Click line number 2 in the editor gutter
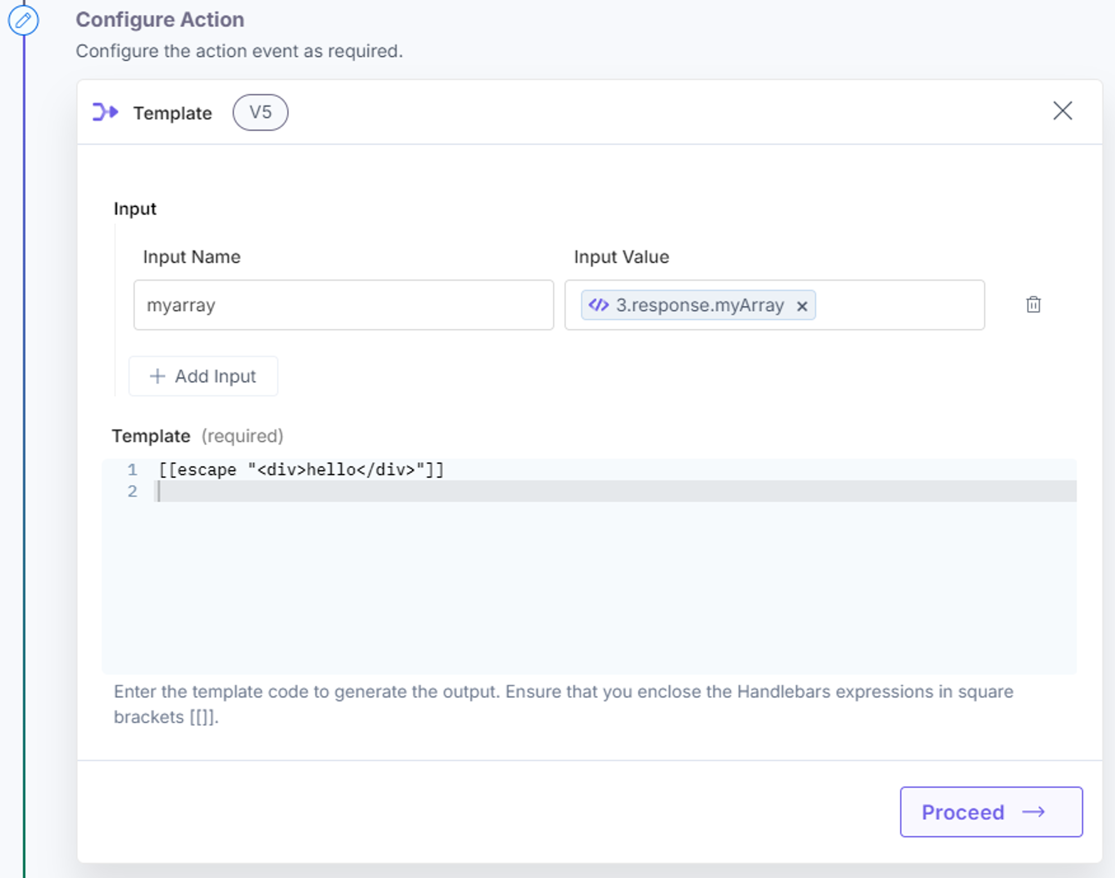 133,491
